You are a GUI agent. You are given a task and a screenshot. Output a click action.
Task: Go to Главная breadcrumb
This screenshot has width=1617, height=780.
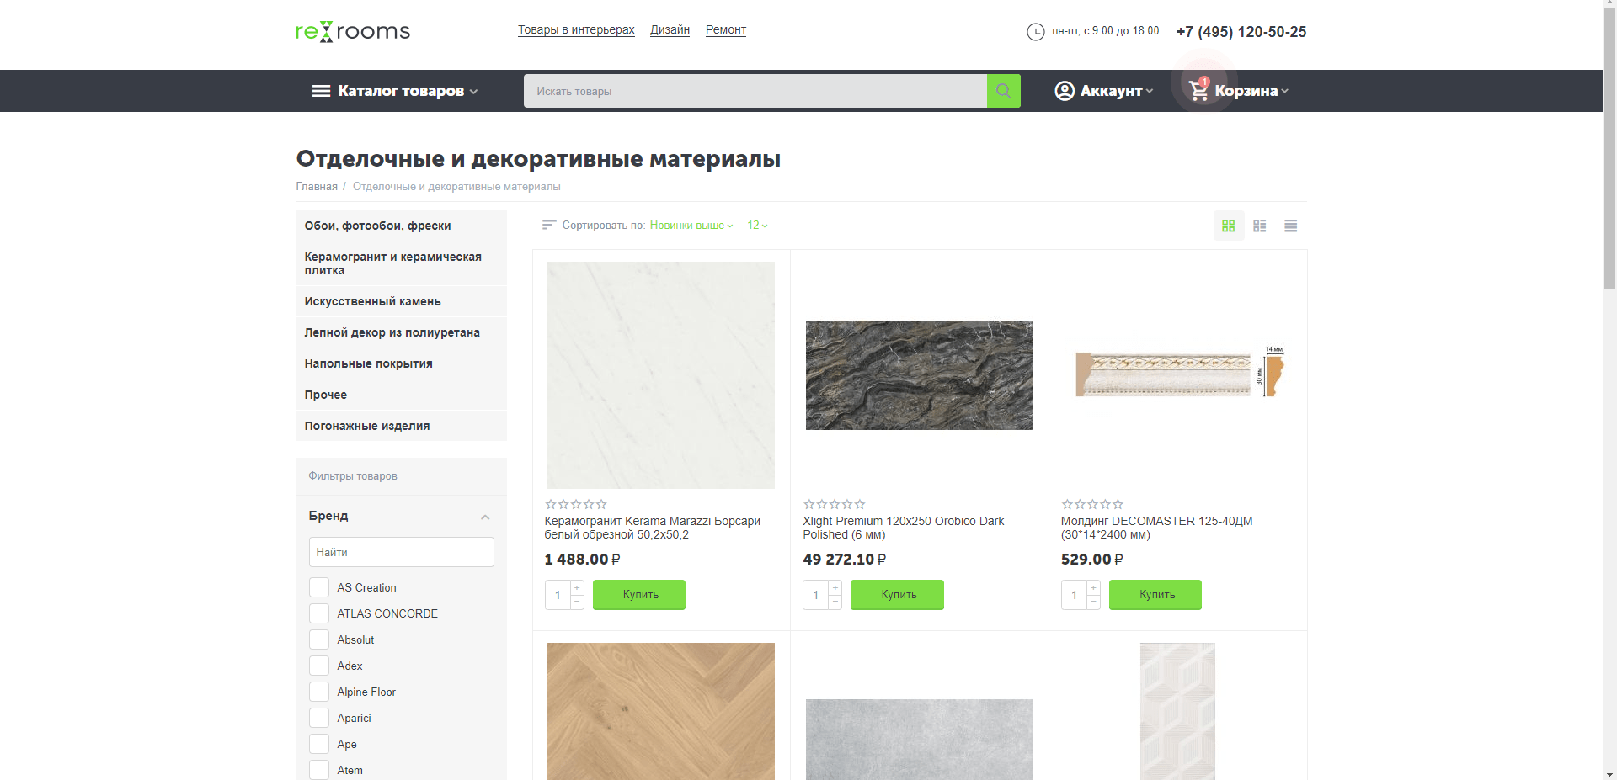click(317, 187)
